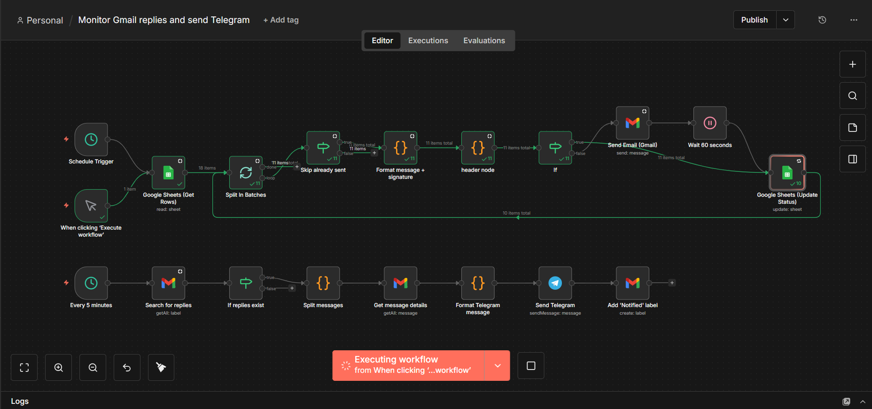Click the Publish button
This screenshot has width=872, height=409.
tap(755, 20)
